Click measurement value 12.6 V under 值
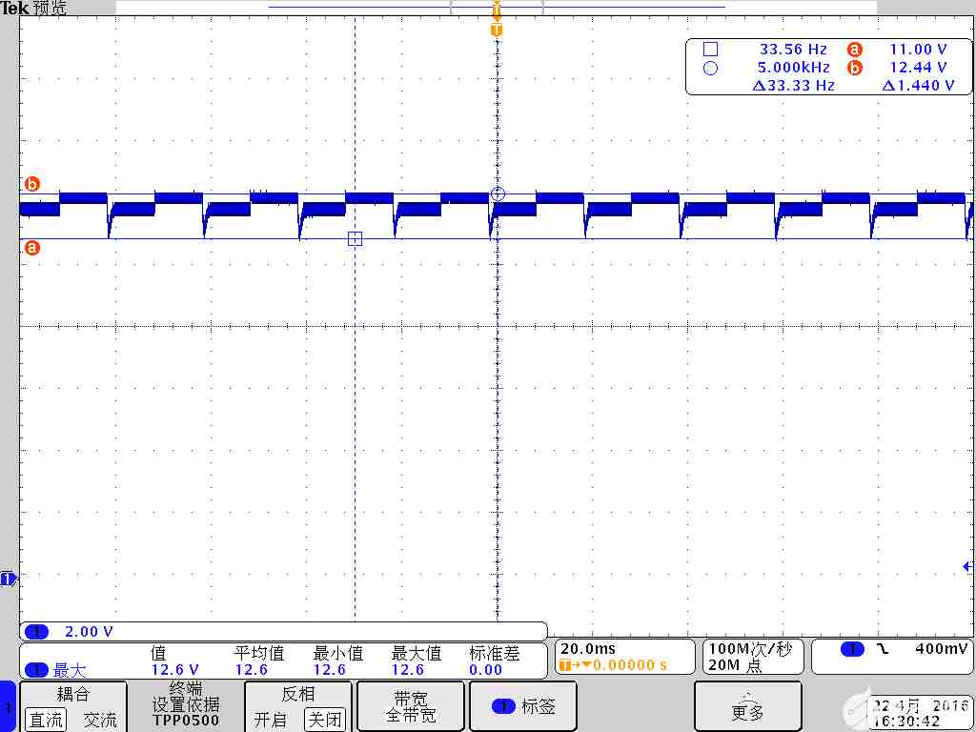The width and height of the screenshot is (976, 732). (x=175, y=670)
